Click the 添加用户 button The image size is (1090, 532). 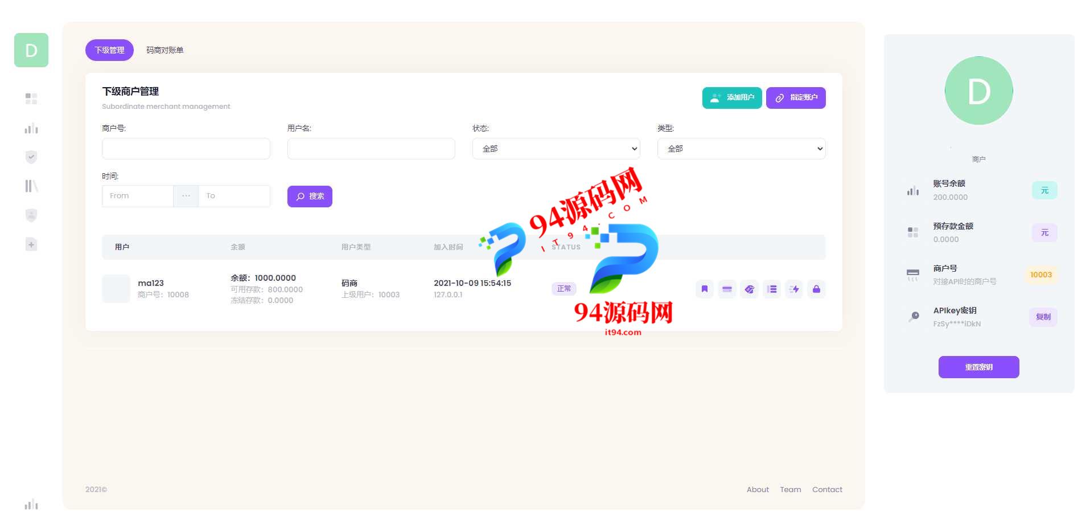click(x=732, y=98)
